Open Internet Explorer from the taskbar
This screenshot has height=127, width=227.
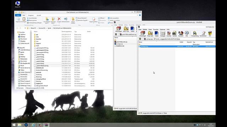coord(33,125)
